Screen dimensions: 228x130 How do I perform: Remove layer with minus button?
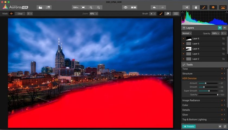[x=225, y=28]
